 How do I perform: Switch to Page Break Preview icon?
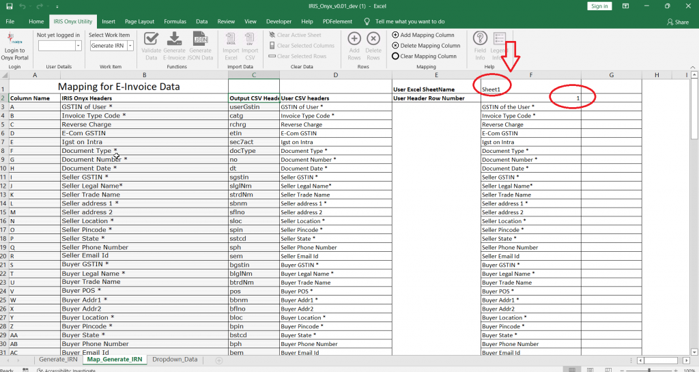(x=608, y=370)
